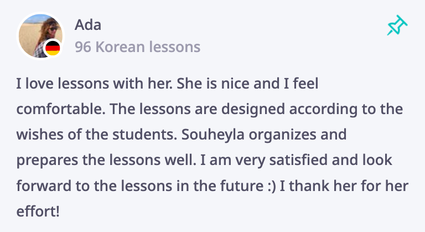
Task: Click the review line starting 'comfortable. The lessons'
Action: point(210,109)
